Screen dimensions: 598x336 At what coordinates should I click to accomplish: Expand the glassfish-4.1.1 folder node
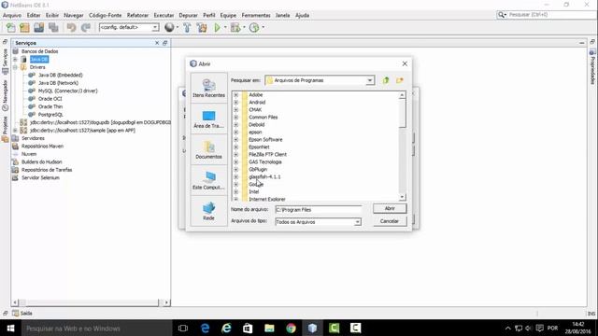click(x=235, y=176)
